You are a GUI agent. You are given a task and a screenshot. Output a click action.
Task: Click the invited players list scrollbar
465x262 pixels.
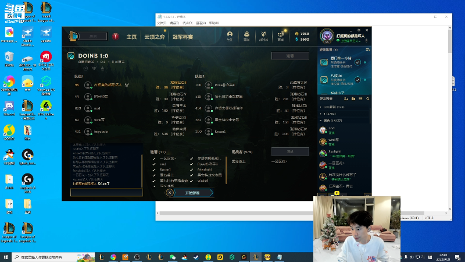(226, 170)
